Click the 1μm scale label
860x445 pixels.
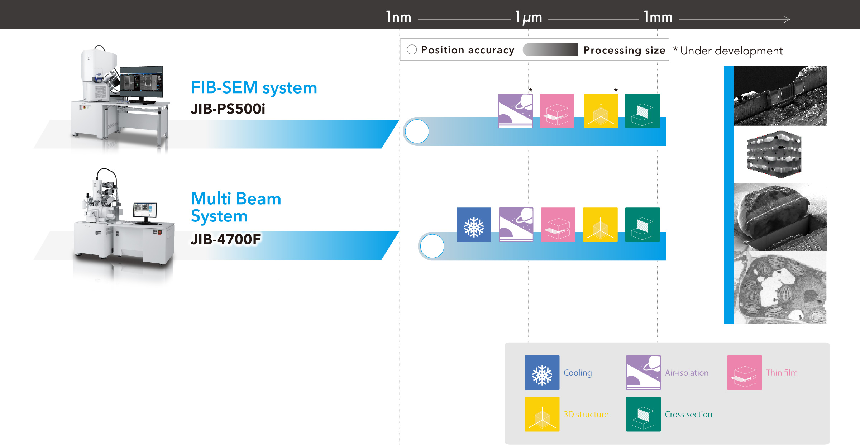529,17
